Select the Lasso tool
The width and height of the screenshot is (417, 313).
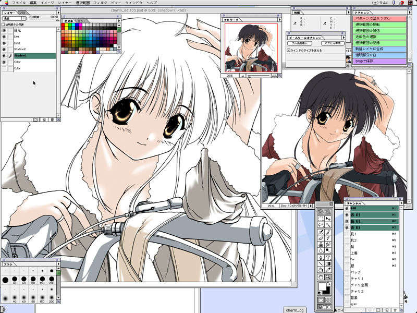321,225
